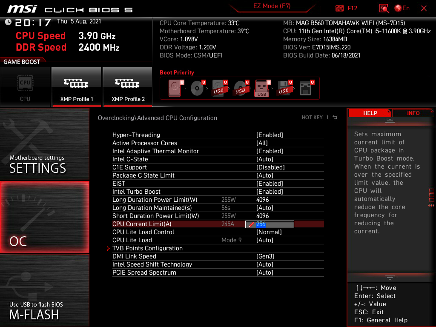The image size is (436, 327).
Task: Take a screenshot with the F12 camera icon
Action: tap(339, 9)
